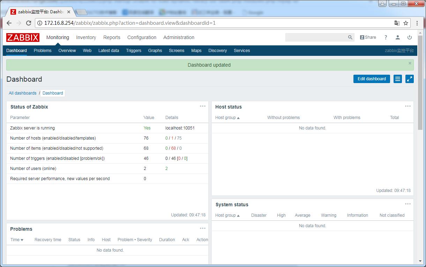Open the dashboard actions list menu
The image size is (426, 267).
(398, 79)
